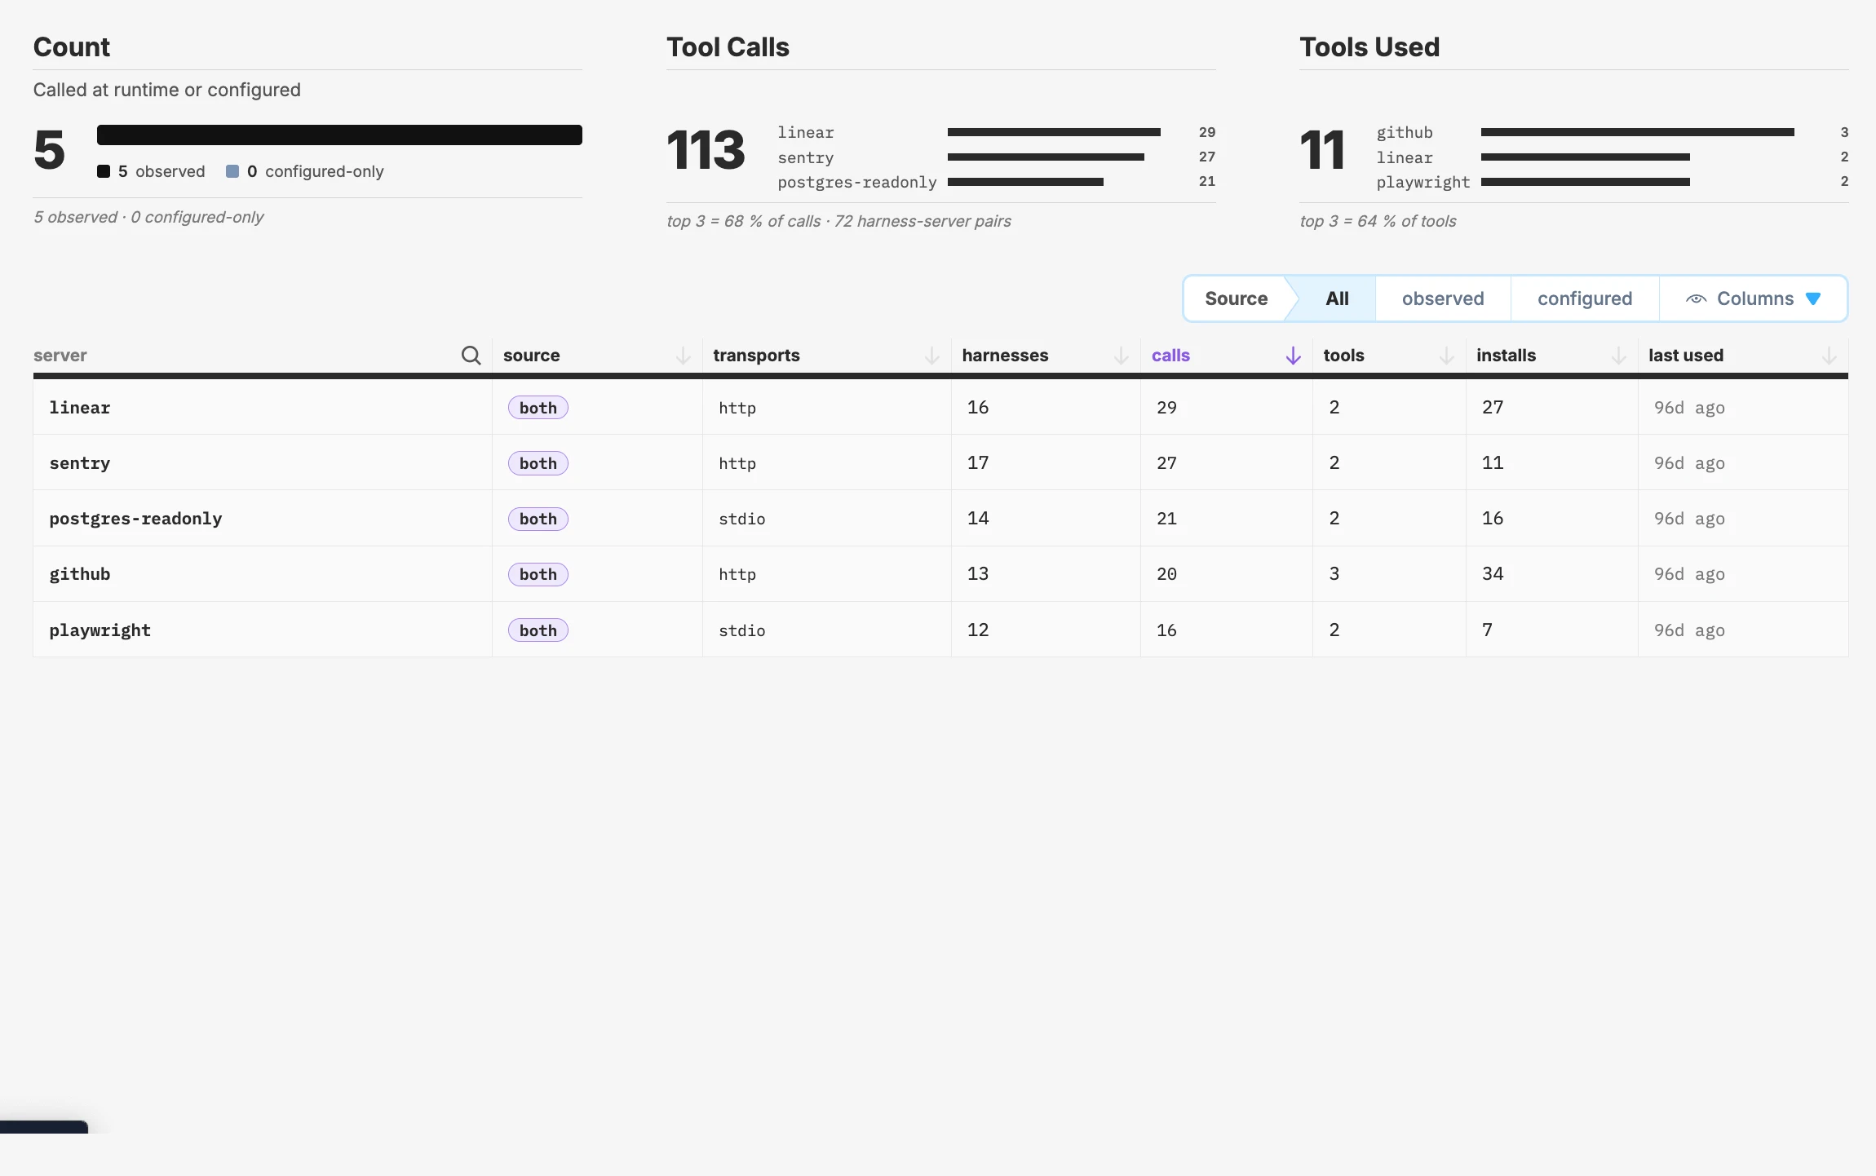This screenshot has height=1176, width=1876.
Task: Click github bar in Tools Used chart
Action: coord(1637,132)
